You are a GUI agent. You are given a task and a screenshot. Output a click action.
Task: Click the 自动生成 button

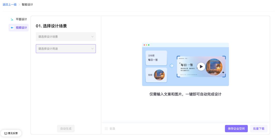pyautogui.click(x=66, y=128)
